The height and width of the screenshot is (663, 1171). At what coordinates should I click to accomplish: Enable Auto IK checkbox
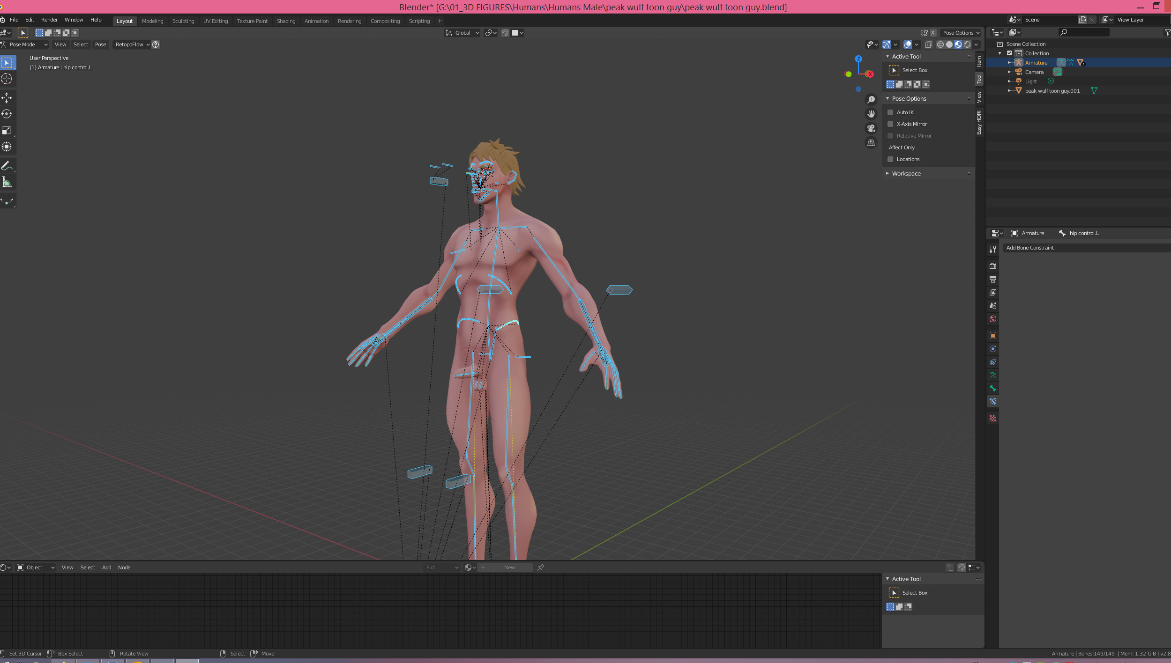[x=890, y=112]
